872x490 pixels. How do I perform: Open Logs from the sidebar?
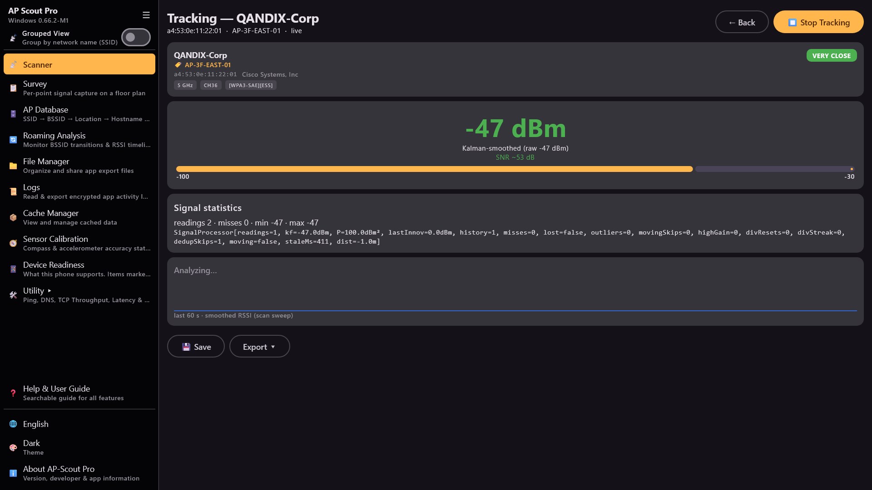coord(79,191)
